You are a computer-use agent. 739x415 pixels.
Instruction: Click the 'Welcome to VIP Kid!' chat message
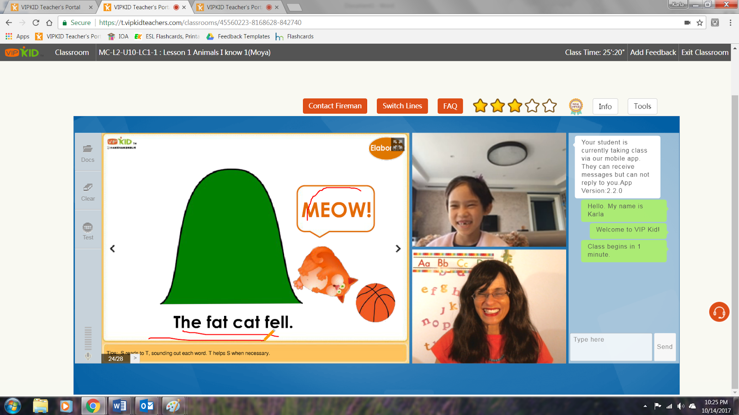pos(628,230)
